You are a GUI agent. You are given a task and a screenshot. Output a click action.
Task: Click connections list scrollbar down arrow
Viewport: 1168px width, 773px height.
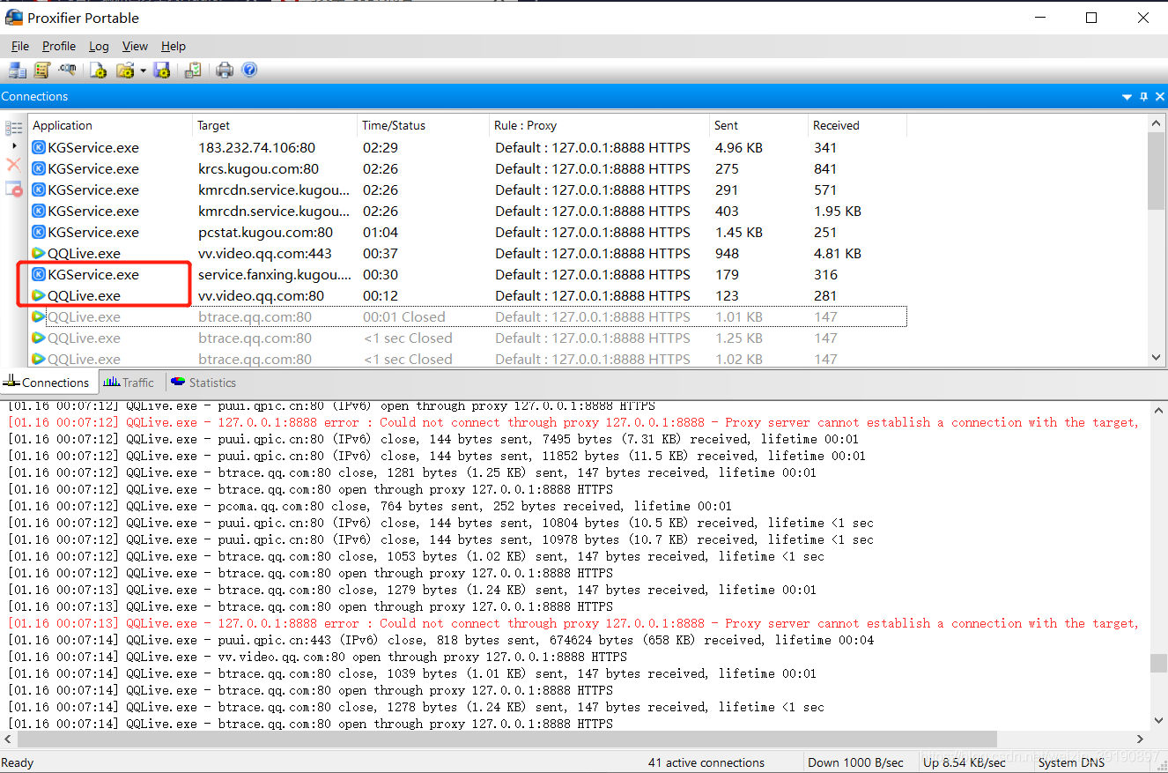[x=1157, y=357]
